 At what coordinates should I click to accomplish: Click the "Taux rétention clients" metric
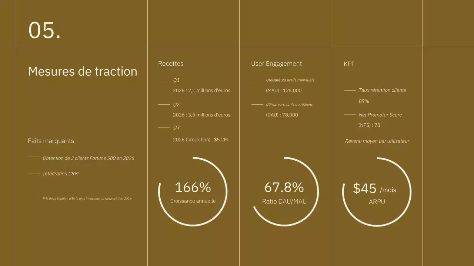point(382,90)
